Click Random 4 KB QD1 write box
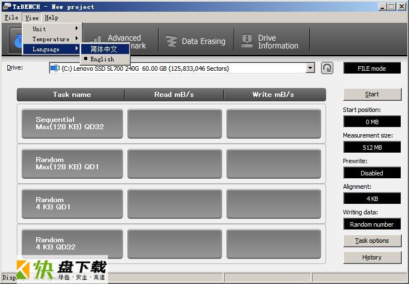 (x=274, y=204)
